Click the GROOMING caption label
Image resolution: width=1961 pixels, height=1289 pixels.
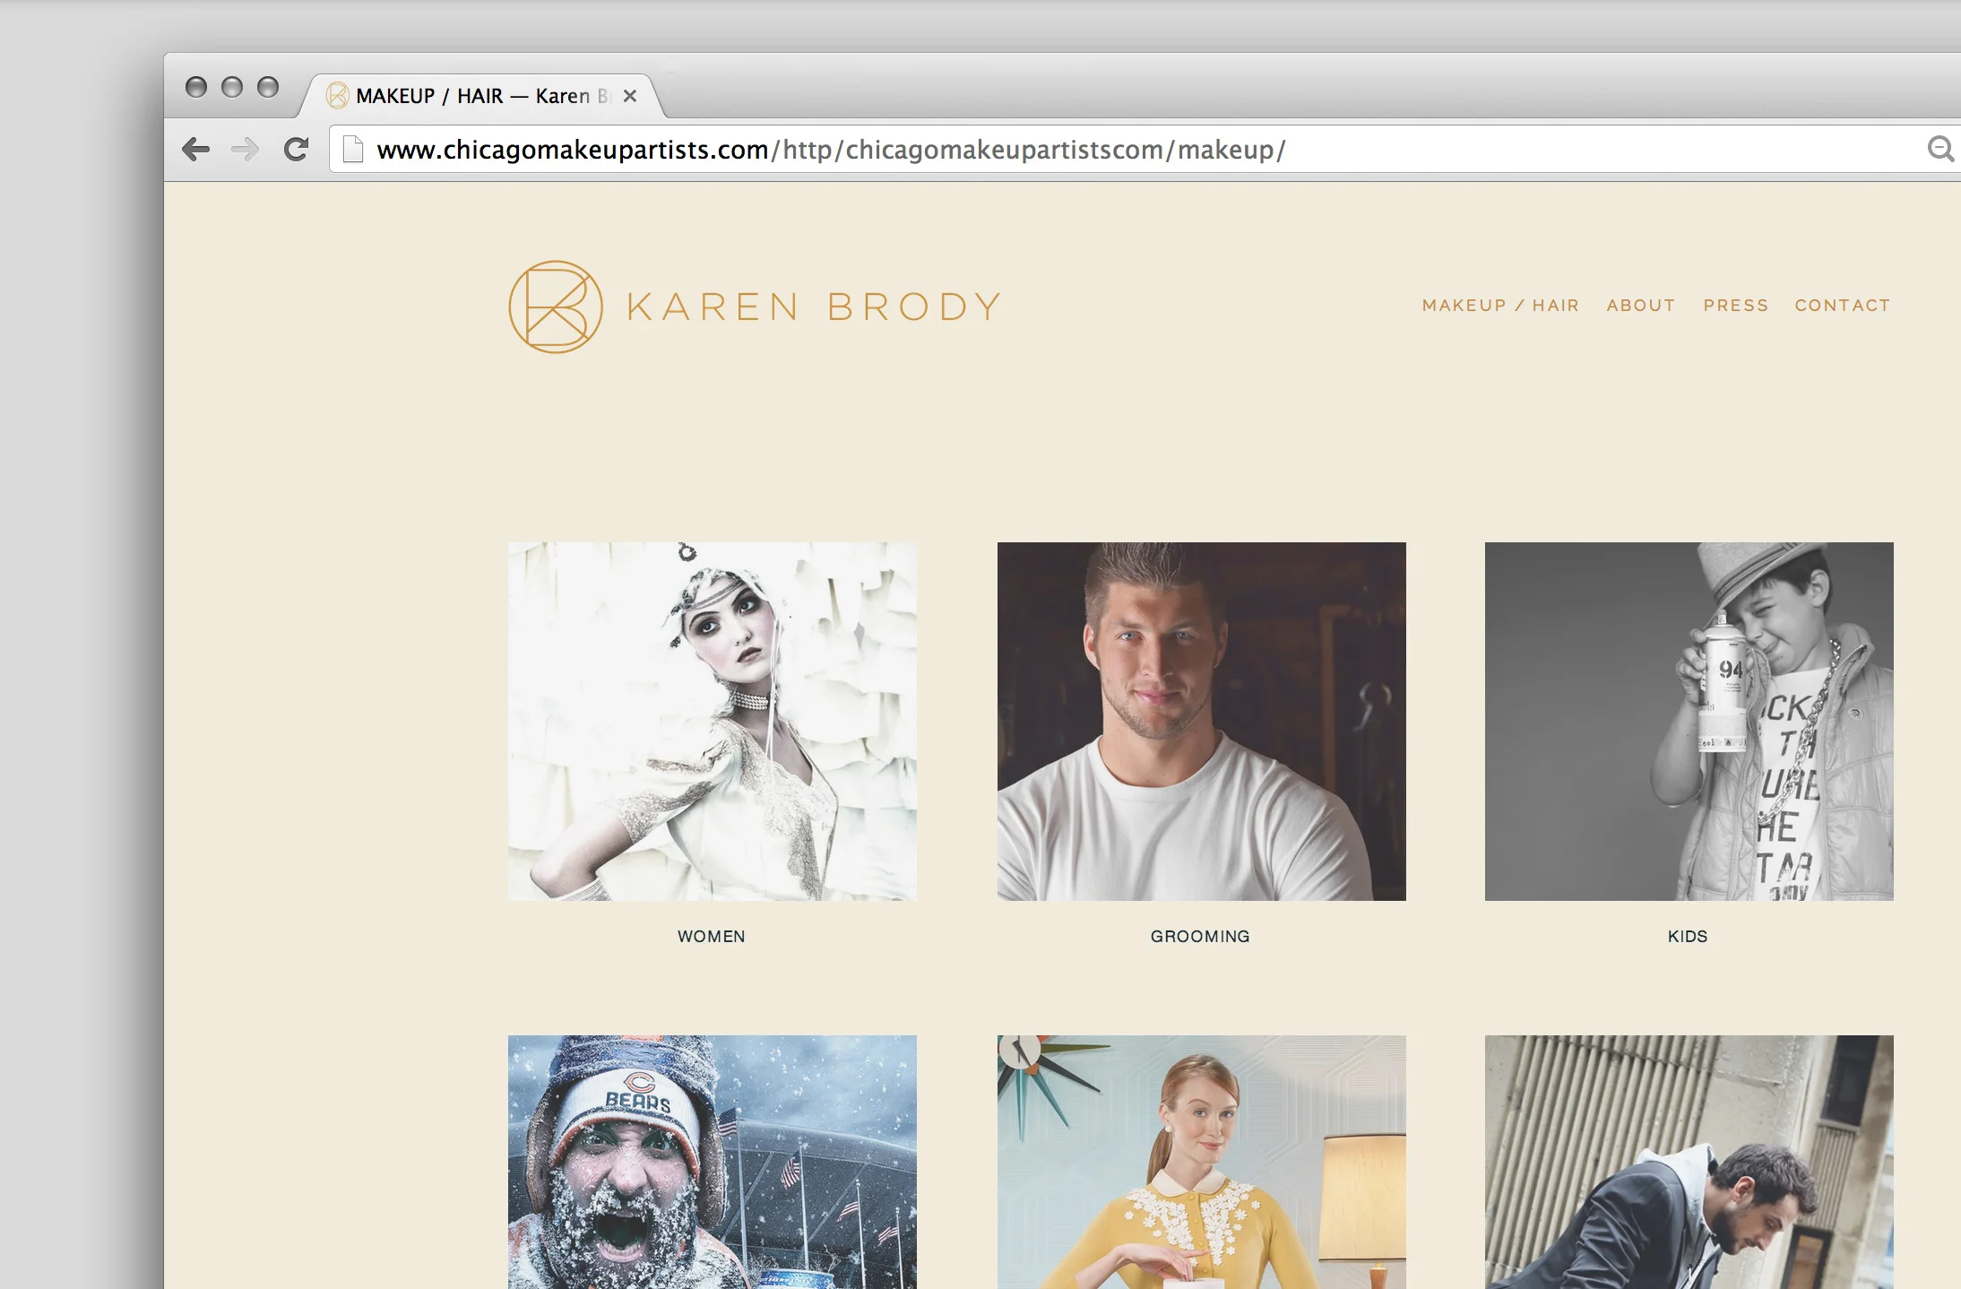pyautogui.click(x=1199, y=936)
